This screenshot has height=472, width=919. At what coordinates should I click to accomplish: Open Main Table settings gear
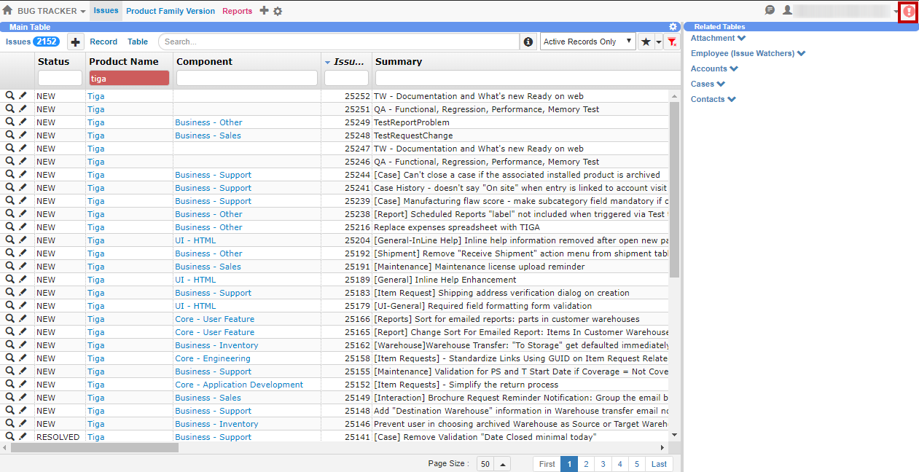point(673,27)
